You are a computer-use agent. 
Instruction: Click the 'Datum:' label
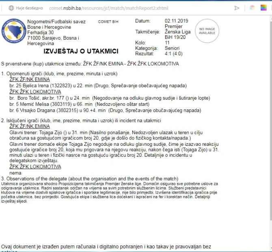[x=143, y=21]
